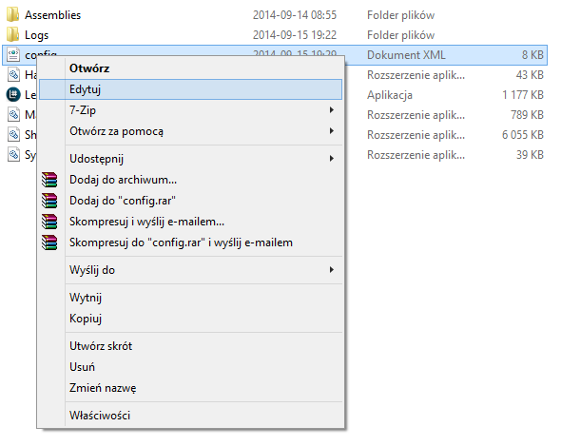The width and height of the screenshot is (561, 446).
Task: Click the Logs folder icon
Action: pyautogui.click(x=13, y=35)
